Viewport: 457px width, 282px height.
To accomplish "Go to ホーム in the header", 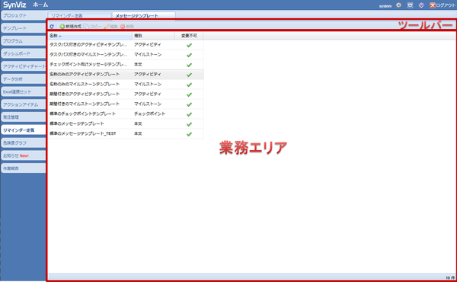I will click(40, 5).
